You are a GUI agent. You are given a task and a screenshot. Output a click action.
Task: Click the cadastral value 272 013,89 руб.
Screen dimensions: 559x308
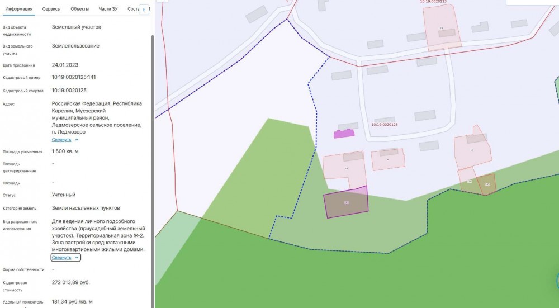click(71, 282)
